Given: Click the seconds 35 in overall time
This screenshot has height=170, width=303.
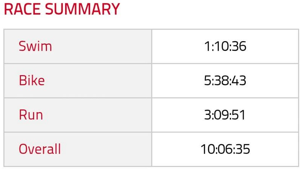Looking at the screenshot, I should coord(243,149).
